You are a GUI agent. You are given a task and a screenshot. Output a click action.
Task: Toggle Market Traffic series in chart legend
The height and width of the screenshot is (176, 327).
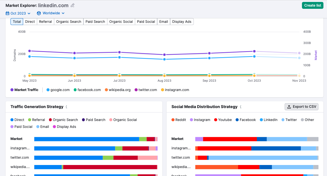click(x=24, y=90)
